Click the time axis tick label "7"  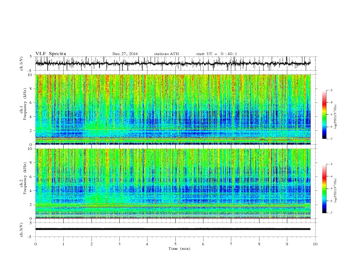pos(231,244)
